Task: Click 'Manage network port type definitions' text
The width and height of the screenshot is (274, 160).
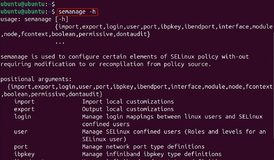Action: pos(143,147)
